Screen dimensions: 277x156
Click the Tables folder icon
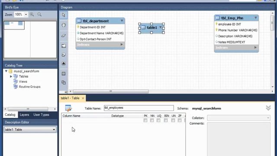click(16, 76)
